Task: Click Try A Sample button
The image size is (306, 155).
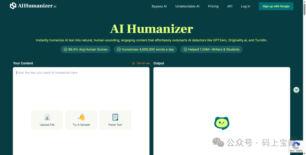Action: 81,120
